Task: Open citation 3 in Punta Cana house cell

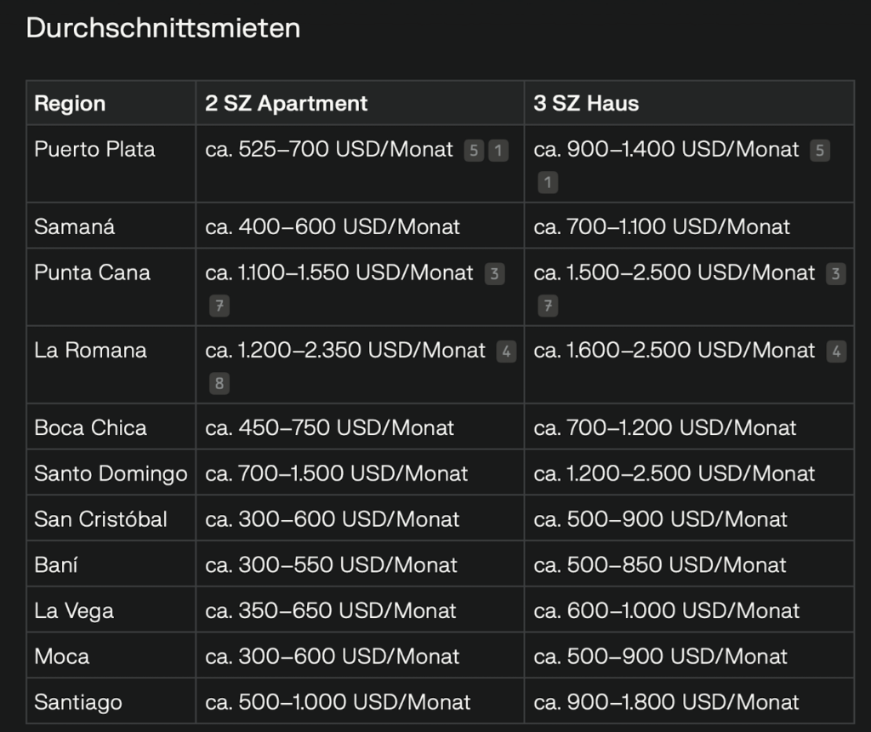Action: [836, 274]
